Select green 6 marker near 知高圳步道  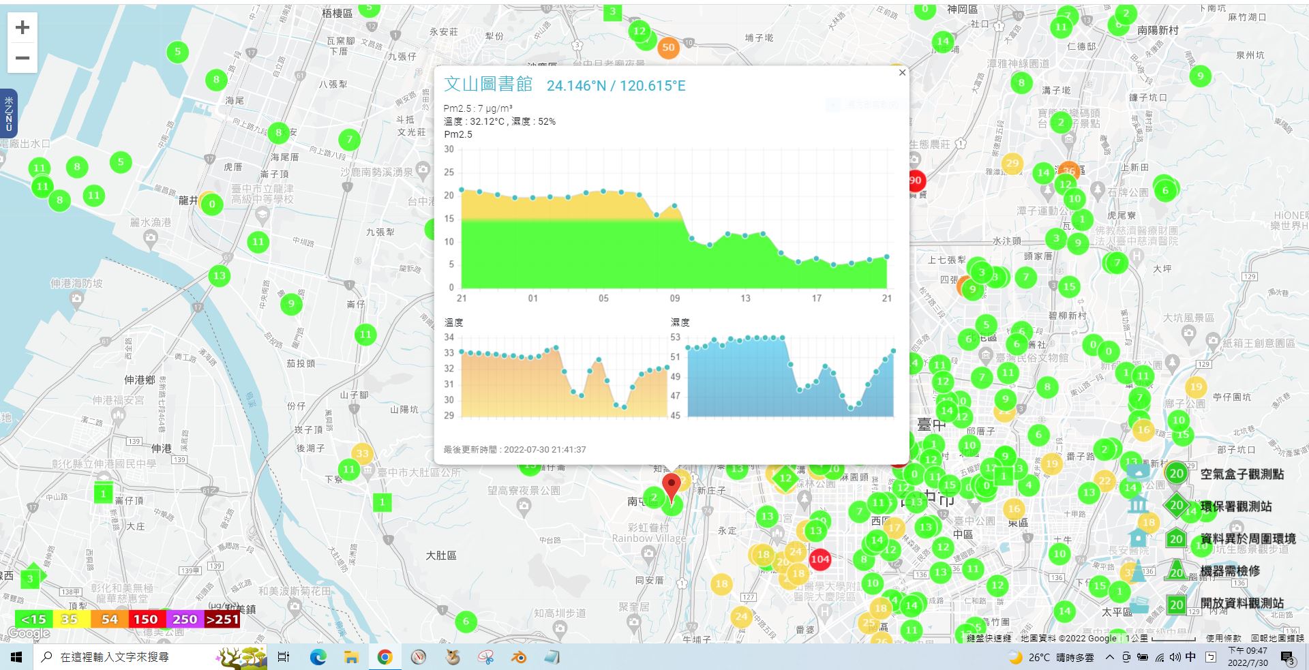[x=466, y=621]
